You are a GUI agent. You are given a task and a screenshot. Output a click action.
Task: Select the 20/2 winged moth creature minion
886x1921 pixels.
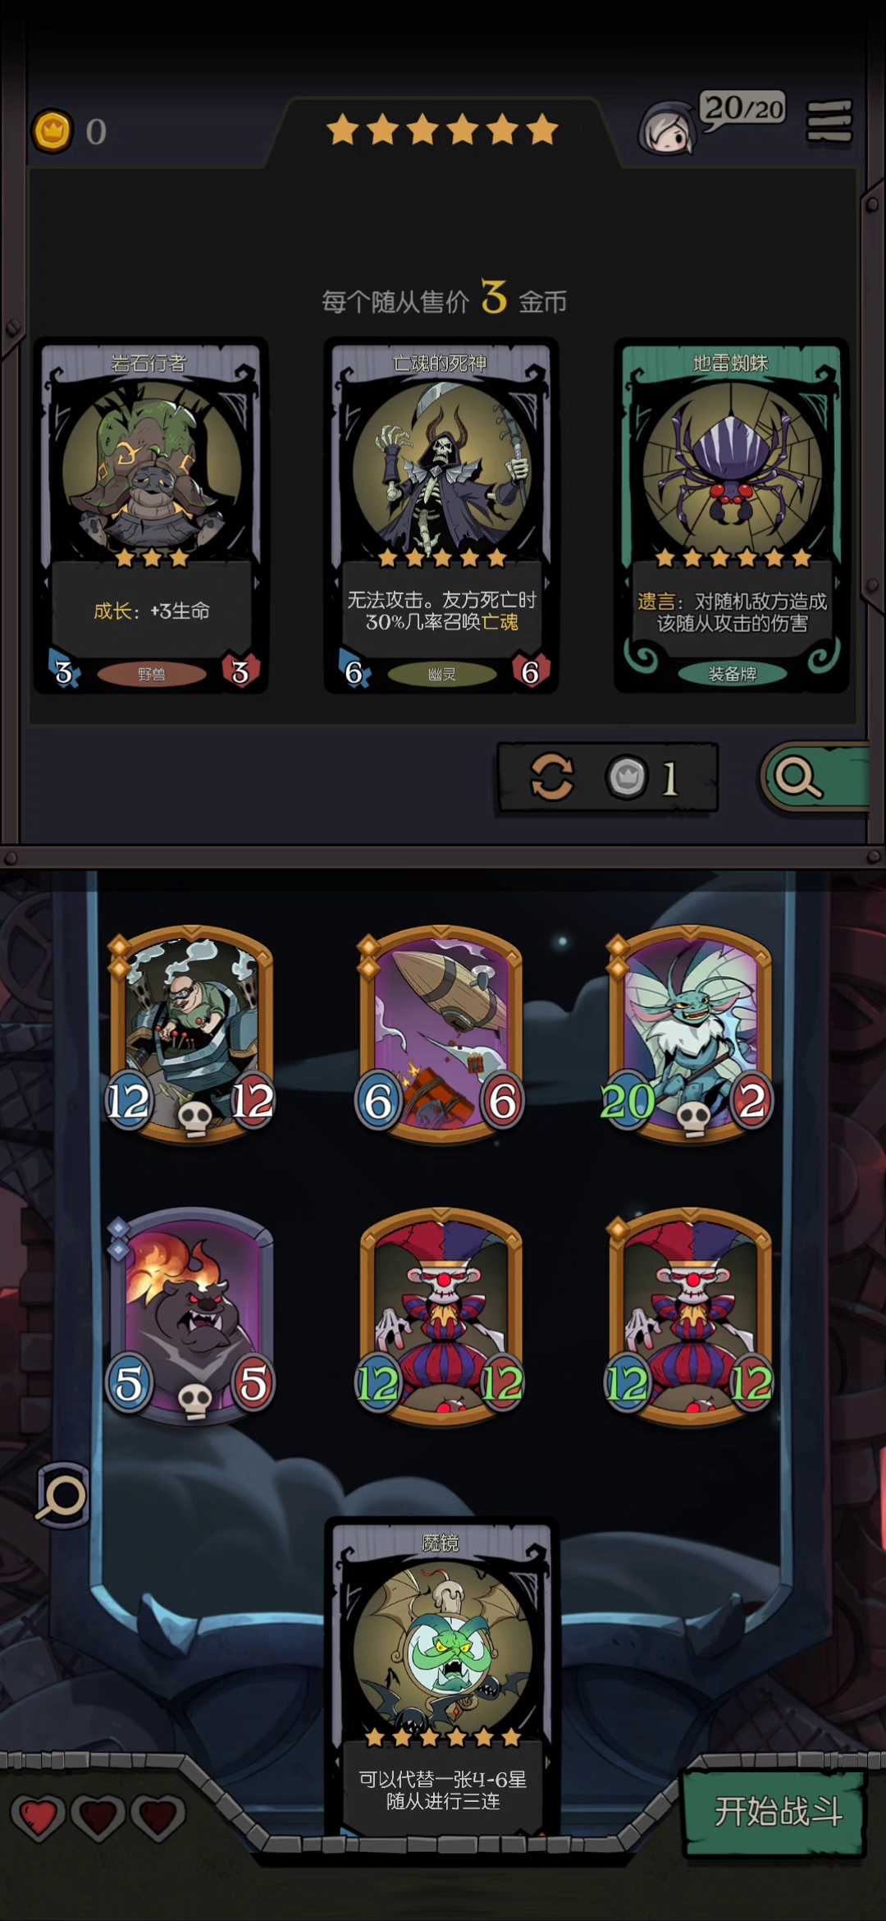[690, 1034]
